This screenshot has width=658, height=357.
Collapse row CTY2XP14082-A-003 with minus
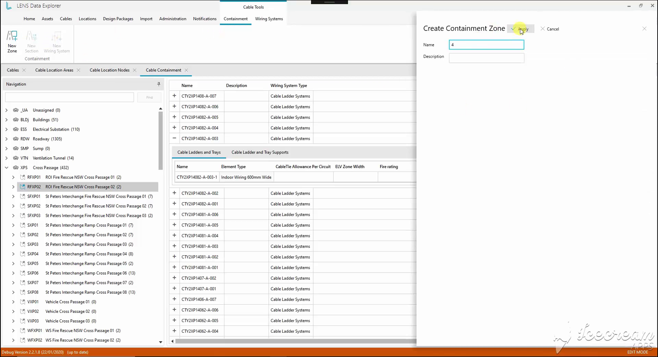click(x=174, y=138)
